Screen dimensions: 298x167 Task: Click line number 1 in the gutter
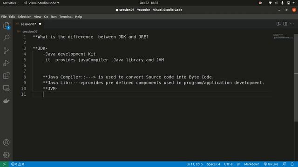[25, 37]
